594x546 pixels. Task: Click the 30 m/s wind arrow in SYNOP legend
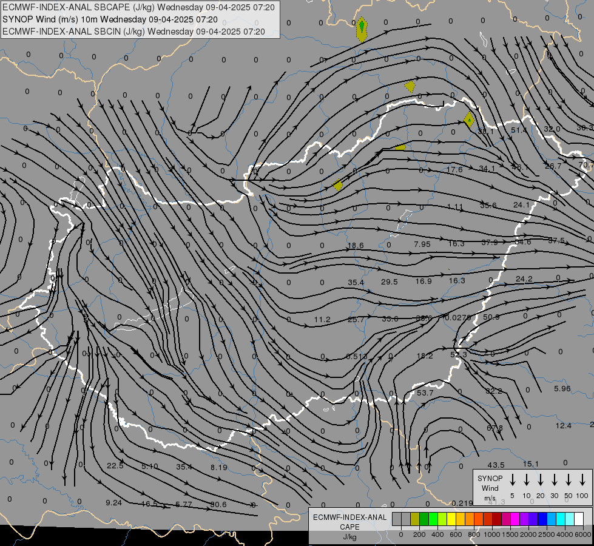[554, 480]
